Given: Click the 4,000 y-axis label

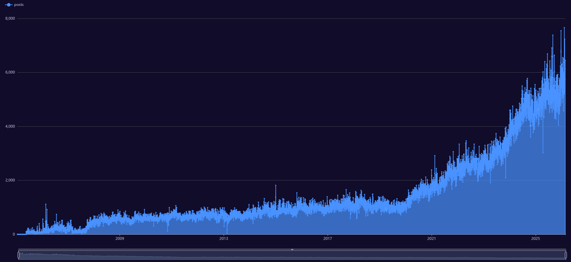Looking at the screenshot, I should 10,126.
